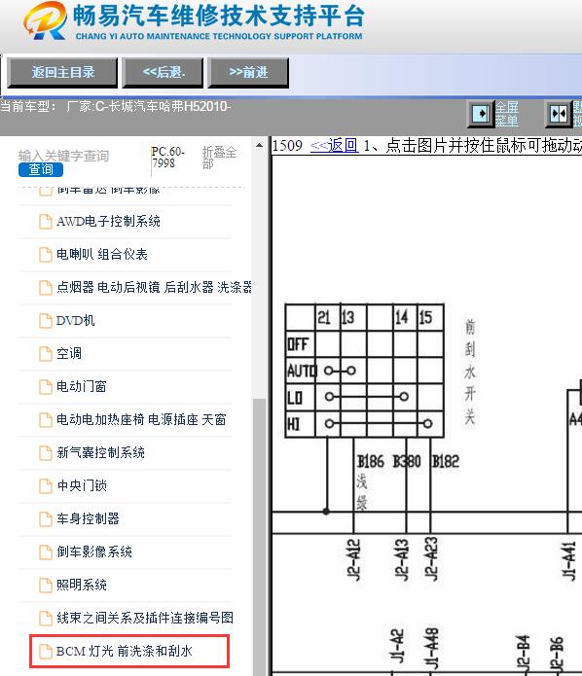The height and width of the screenshot is (676, 582).
Task: Open the AWD电子控制系统 tree item
Action: [x=108, y=222]
